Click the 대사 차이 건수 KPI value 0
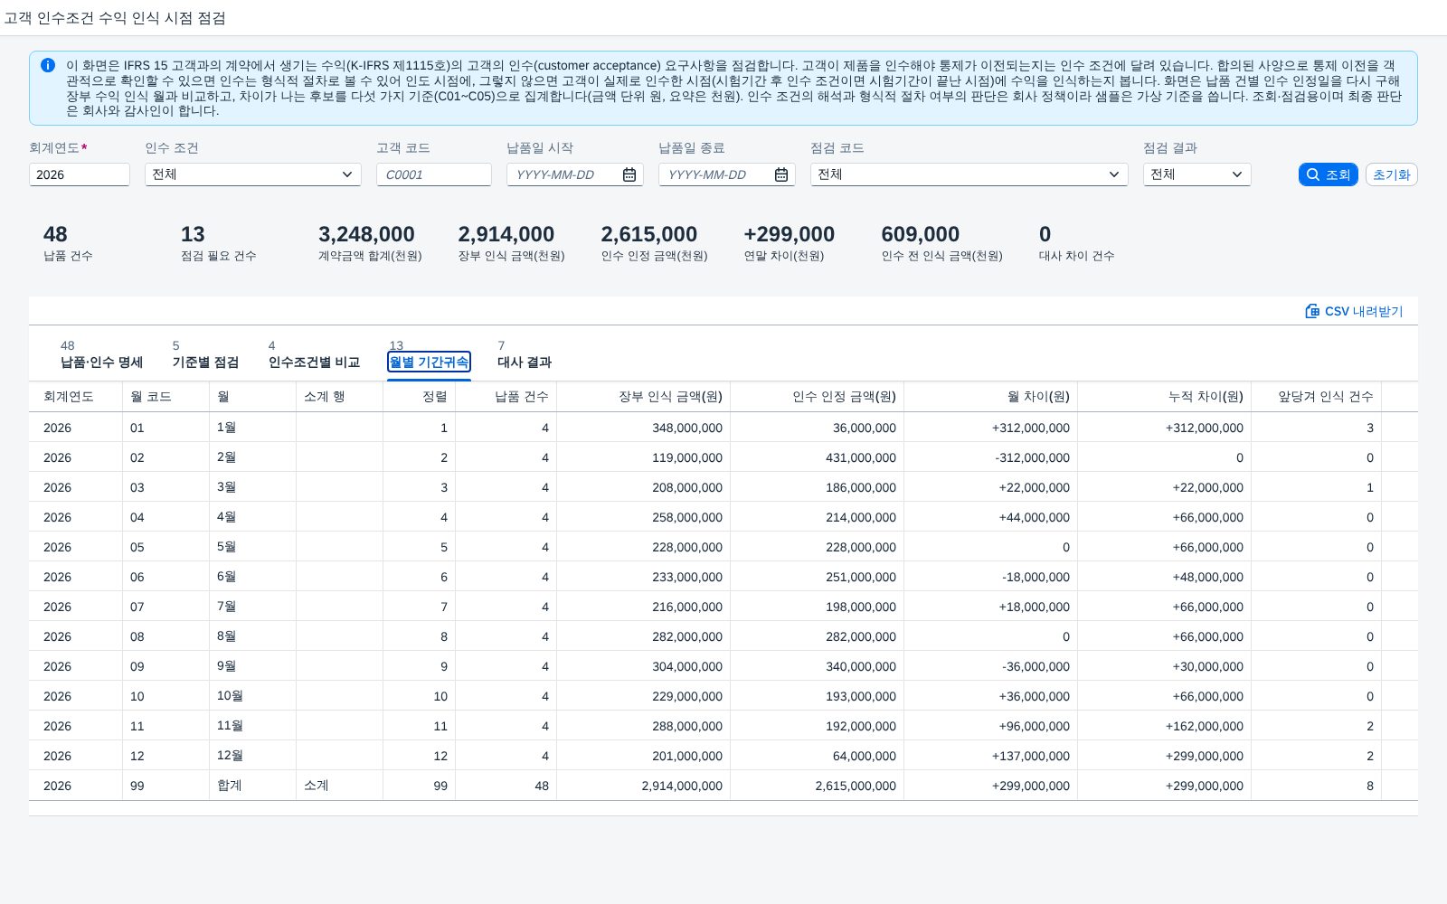Viewport: 1447px width, 904px height. pos(1045,234)
